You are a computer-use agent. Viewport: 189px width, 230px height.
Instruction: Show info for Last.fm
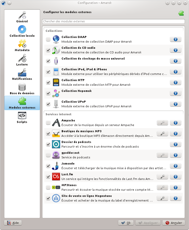click(175, 177)
